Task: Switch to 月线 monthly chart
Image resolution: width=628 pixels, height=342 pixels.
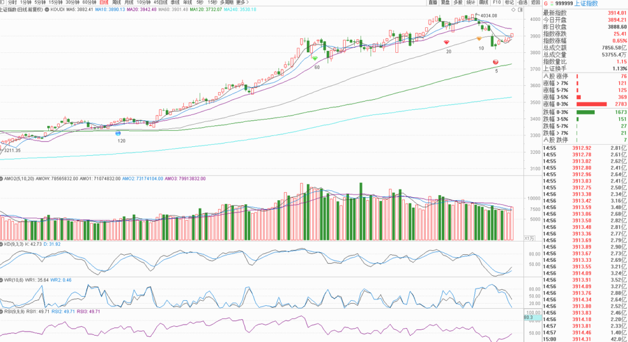Action: [x=129, y=2]
